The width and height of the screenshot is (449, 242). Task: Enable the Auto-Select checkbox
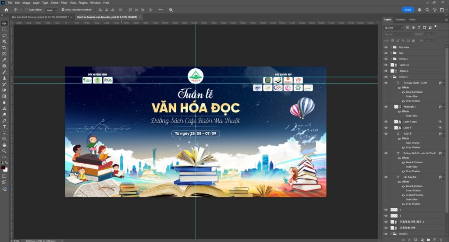pyautogui.click(x=27, y=10)
